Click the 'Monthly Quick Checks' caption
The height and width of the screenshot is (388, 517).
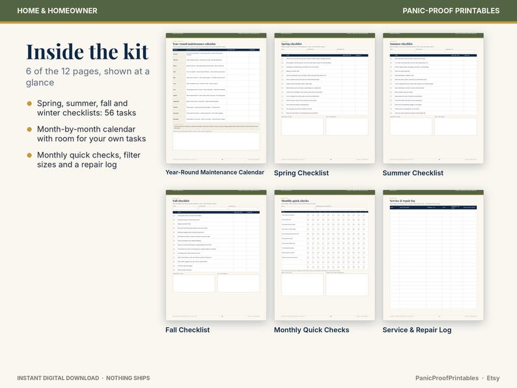(312, 330)
